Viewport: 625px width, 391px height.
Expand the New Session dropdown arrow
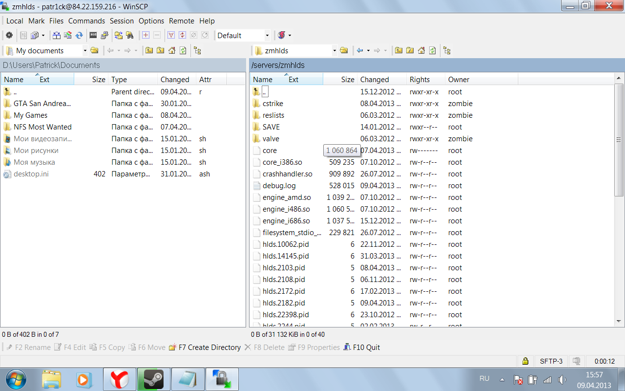[290, 35]
